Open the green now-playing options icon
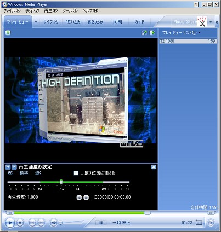Viewport: 221px width, 232px height. pos(8,33)
